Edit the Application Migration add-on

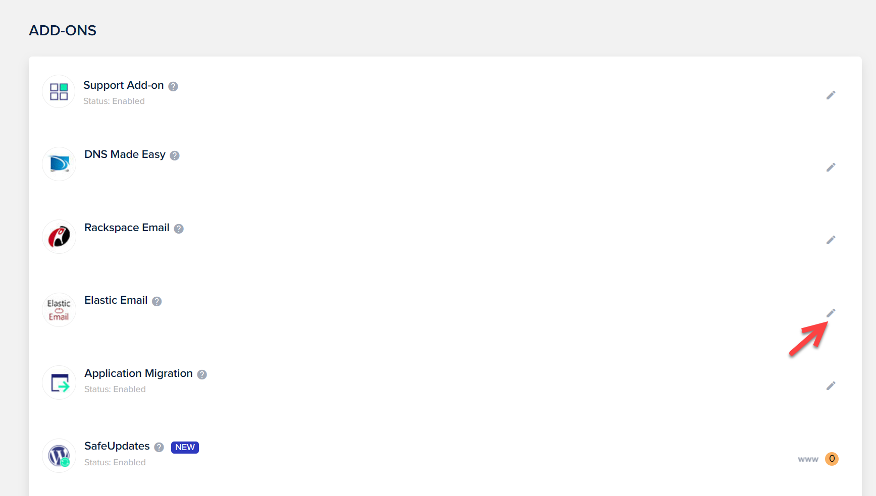[x=831, y=385]
